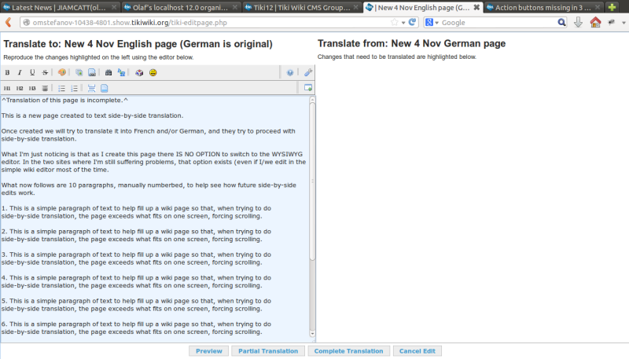Screen dimensions: 629x359
Task: Toggle the full screen editor icon
Action: click(x=308, y=88)
